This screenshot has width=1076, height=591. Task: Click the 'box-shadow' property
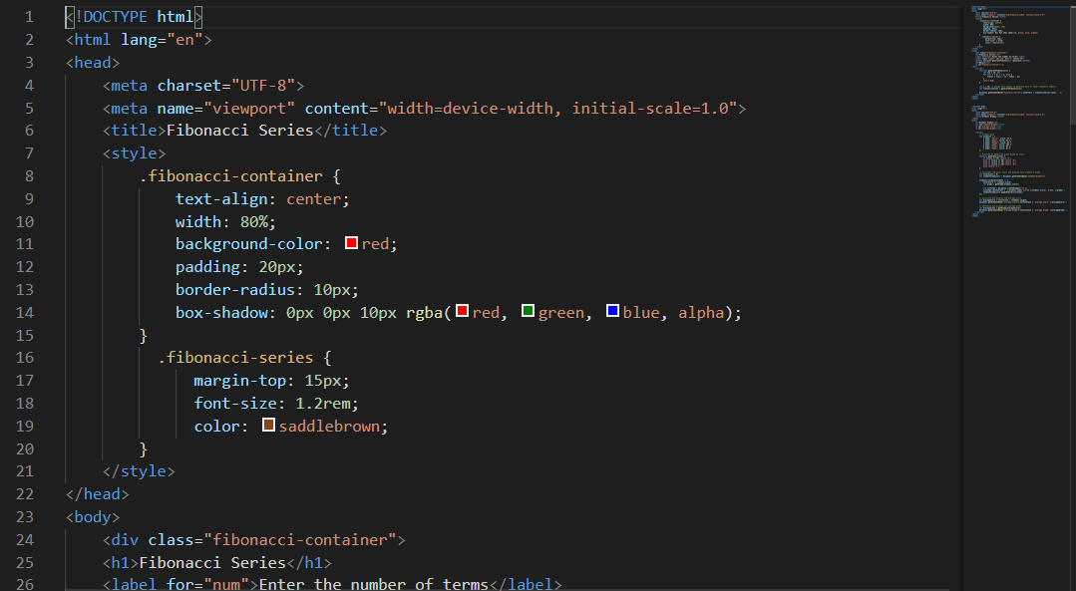[221, 313]
